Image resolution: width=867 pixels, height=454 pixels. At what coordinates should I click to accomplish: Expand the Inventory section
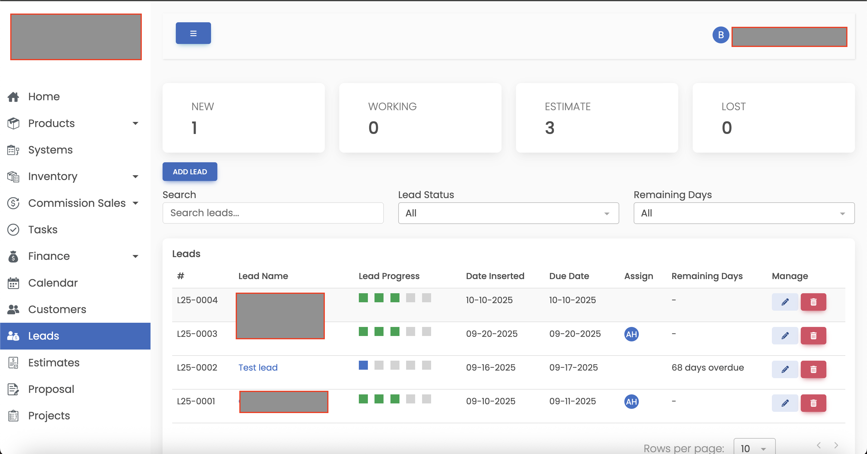click(136, 176)
